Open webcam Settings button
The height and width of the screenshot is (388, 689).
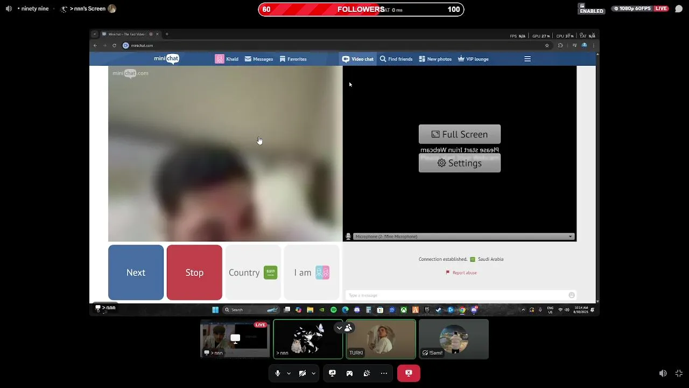[x=460, y=163]
